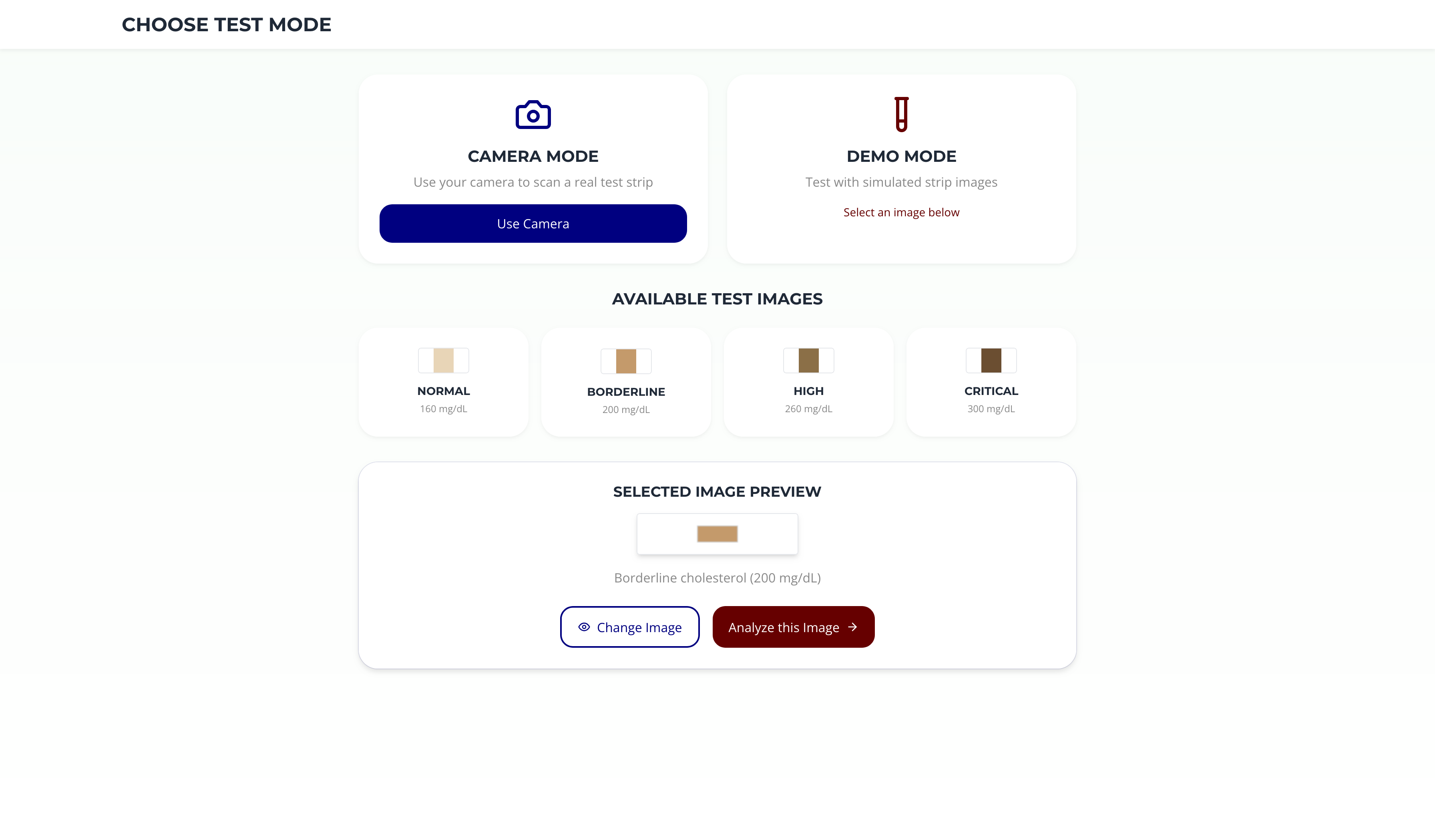Select the Critical test strip thumbnail
Screen dimensions: 1435x830
(991, 360)
